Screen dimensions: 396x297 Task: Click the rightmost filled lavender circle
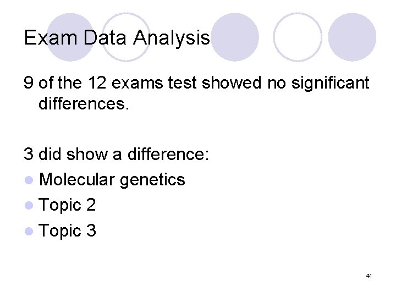[x=353, y=37]
